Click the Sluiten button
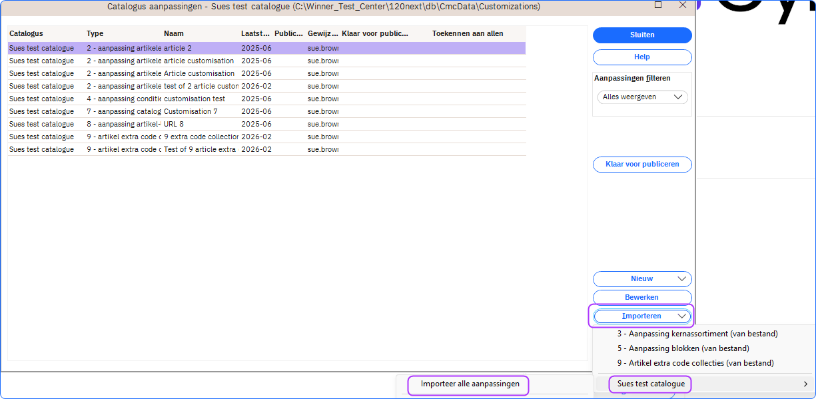The image size is (816, 399). [641, 35]
